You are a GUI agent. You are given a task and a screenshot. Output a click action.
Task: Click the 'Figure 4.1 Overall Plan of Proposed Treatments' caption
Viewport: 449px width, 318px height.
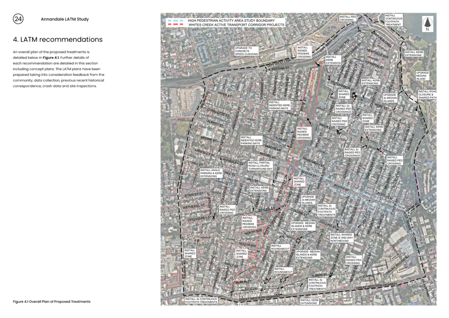(52, 302)
